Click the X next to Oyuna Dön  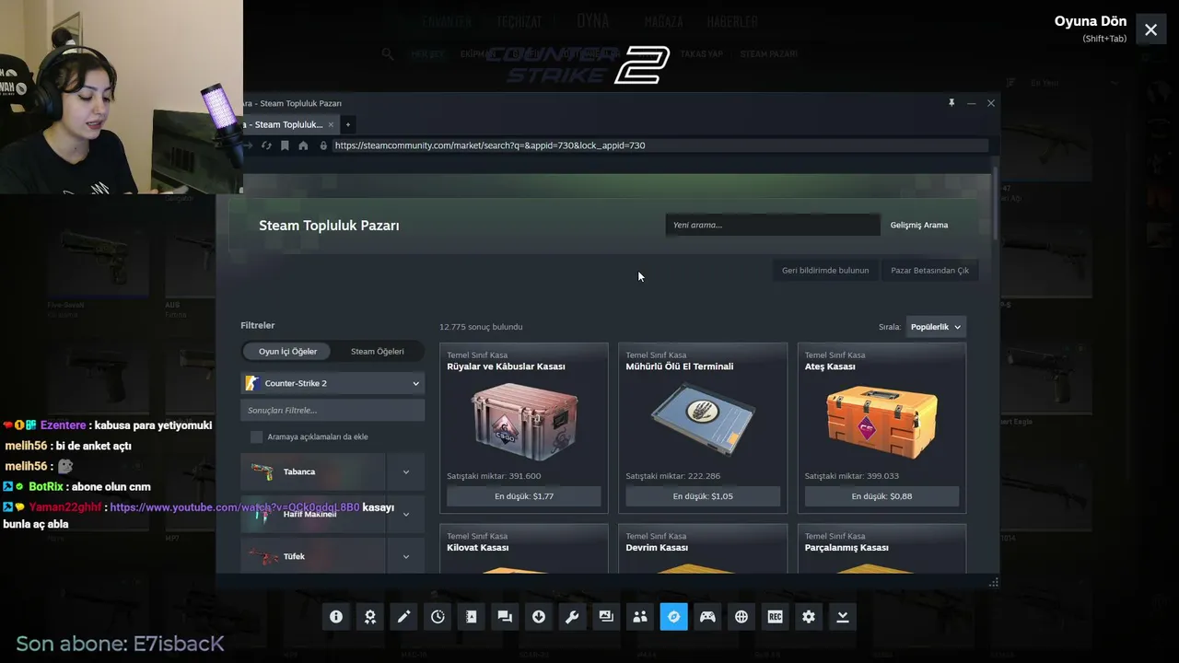pos(1151,29)
